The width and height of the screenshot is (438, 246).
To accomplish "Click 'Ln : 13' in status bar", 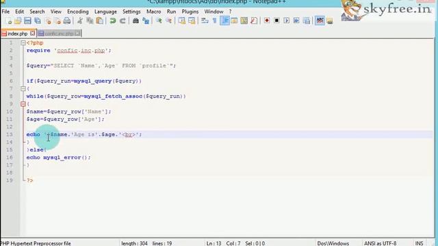I will coord(214,243).
